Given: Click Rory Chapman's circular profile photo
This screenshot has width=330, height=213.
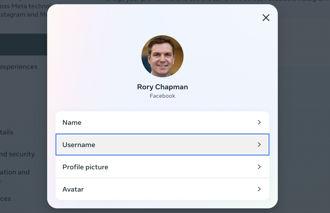Looking at the screenshot, I should point(162,56).
